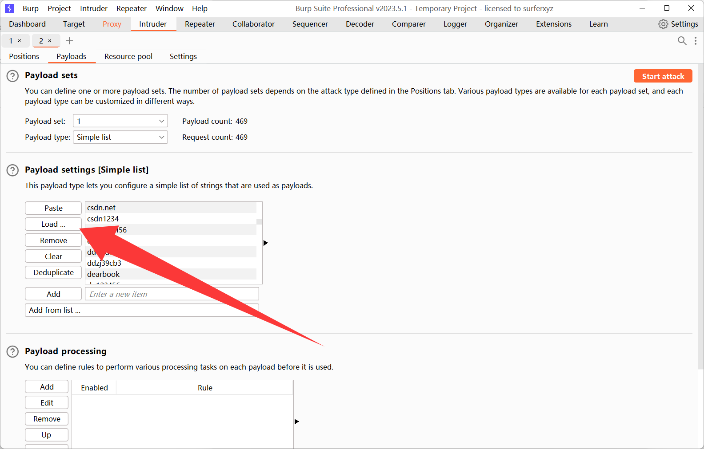Image resolution: width=704 pixels, height=449 pixels.
Task: Click the payload list scrollbar thumb
Action: 259,222
